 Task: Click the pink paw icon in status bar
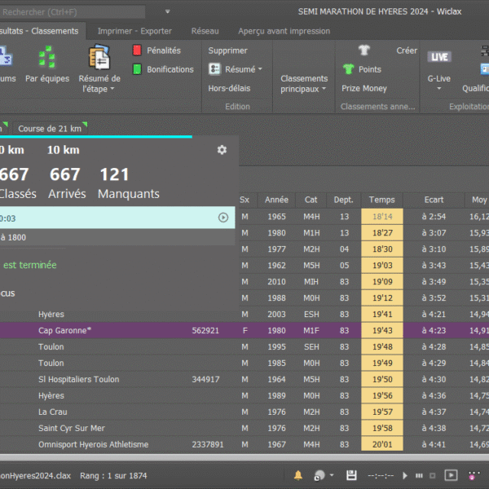pos(474,476)
